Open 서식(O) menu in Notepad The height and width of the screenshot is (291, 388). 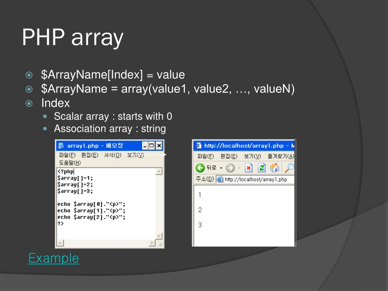tap(113, 155)
